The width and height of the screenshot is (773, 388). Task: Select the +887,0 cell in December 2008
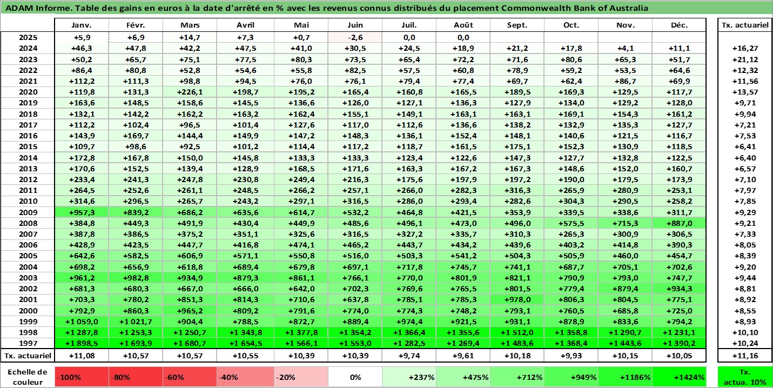click(x=680, y=223)
